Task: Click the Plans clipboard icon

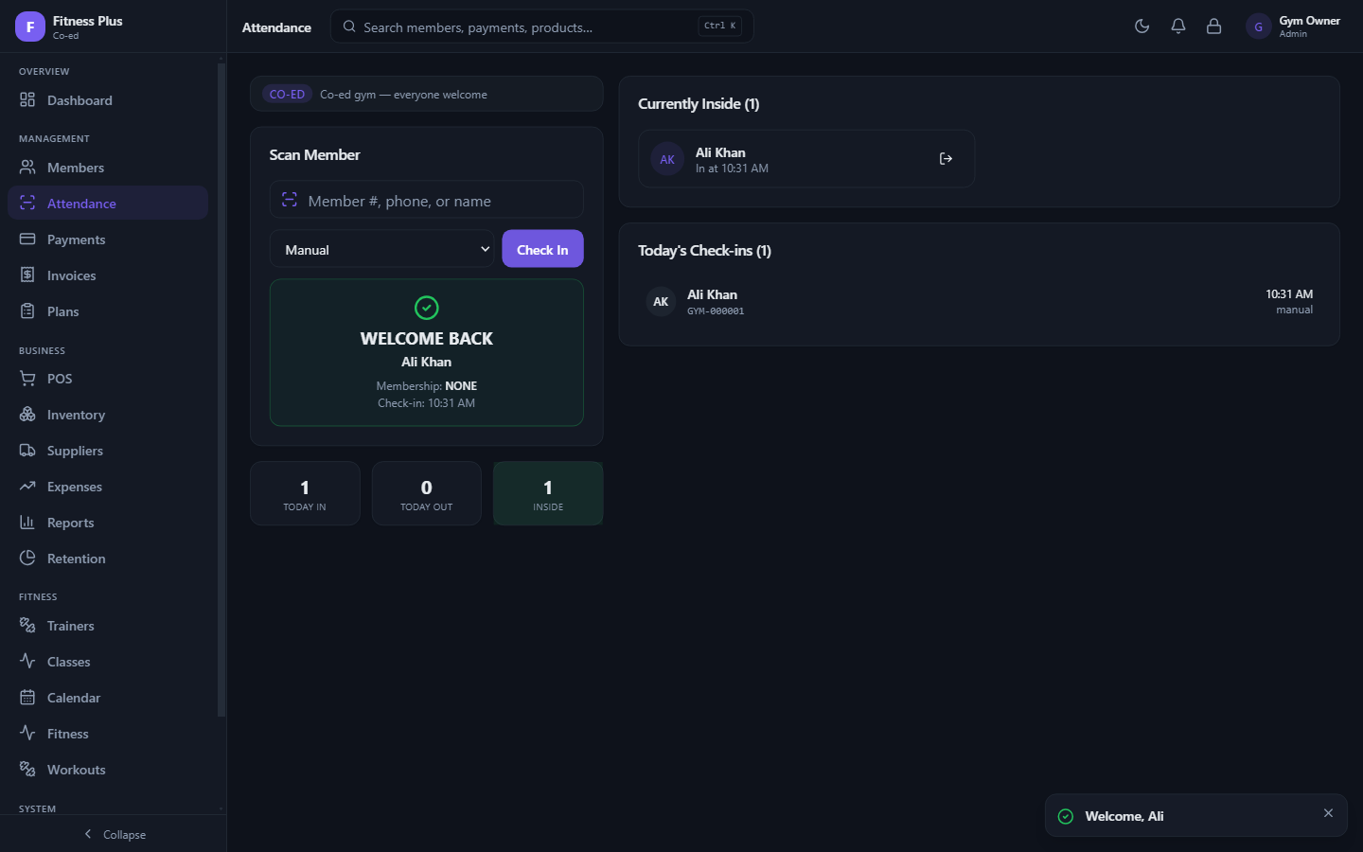Action: pyautogui.click(x=27, y=311)
